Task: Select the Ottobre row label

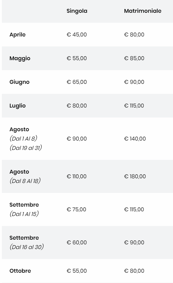Action: (20, 271)
